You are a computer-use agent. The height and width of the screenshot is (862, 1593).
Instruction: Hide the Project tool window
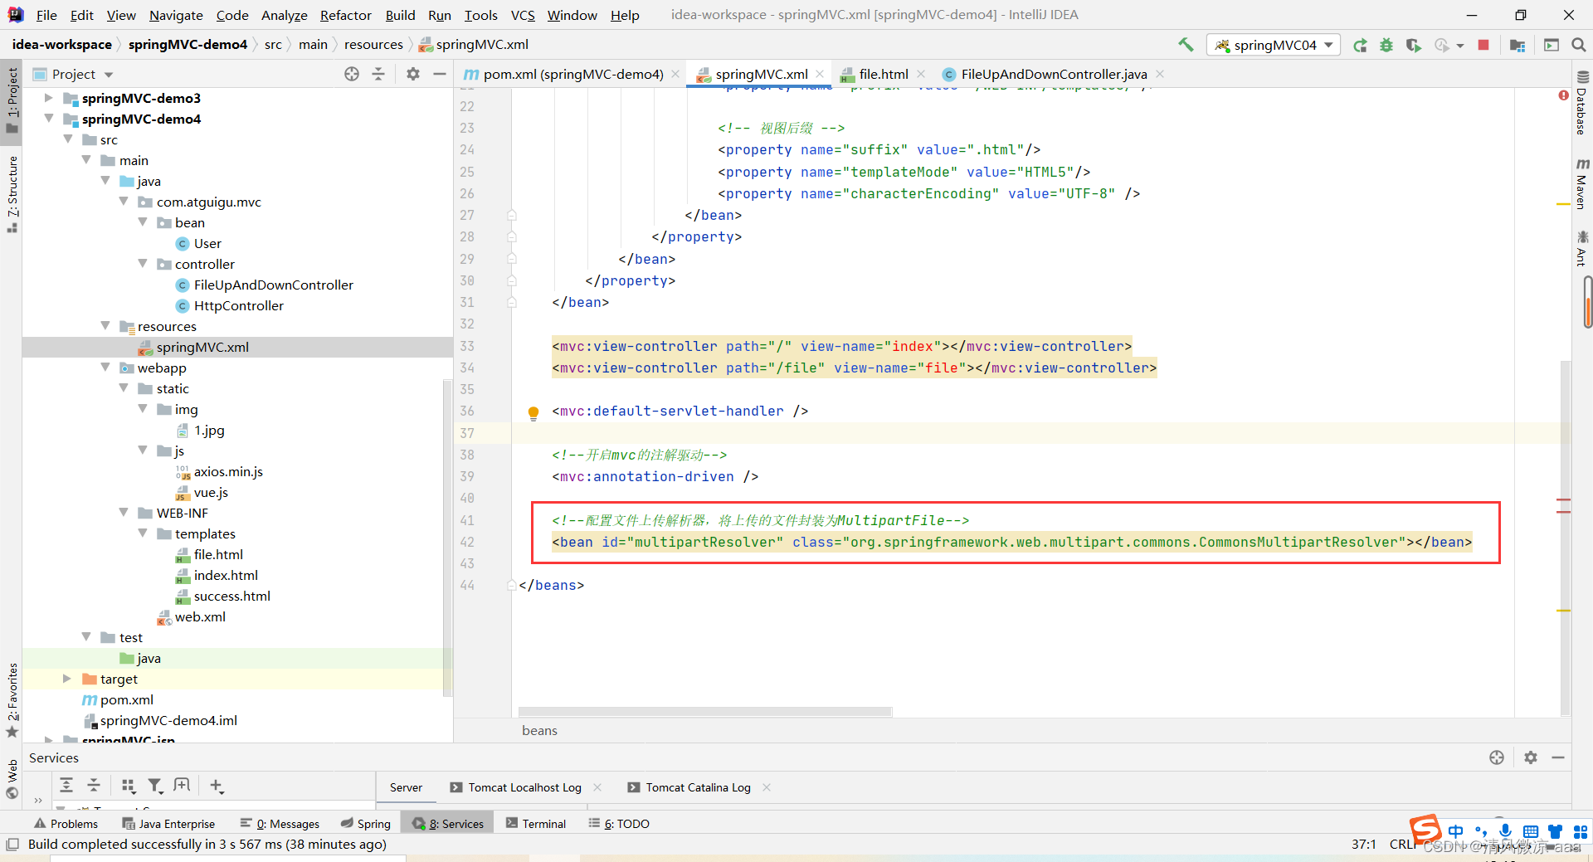440,74
